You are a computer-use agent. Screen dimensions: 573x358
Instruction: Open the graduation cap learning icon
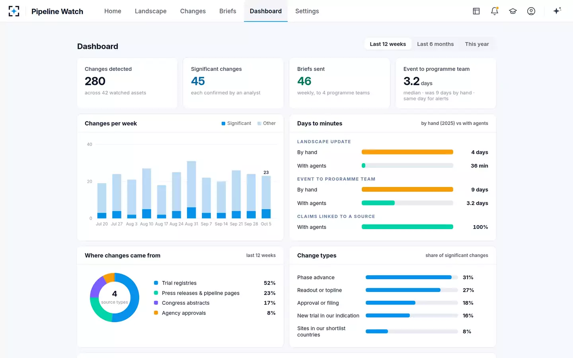coord(513,11)
